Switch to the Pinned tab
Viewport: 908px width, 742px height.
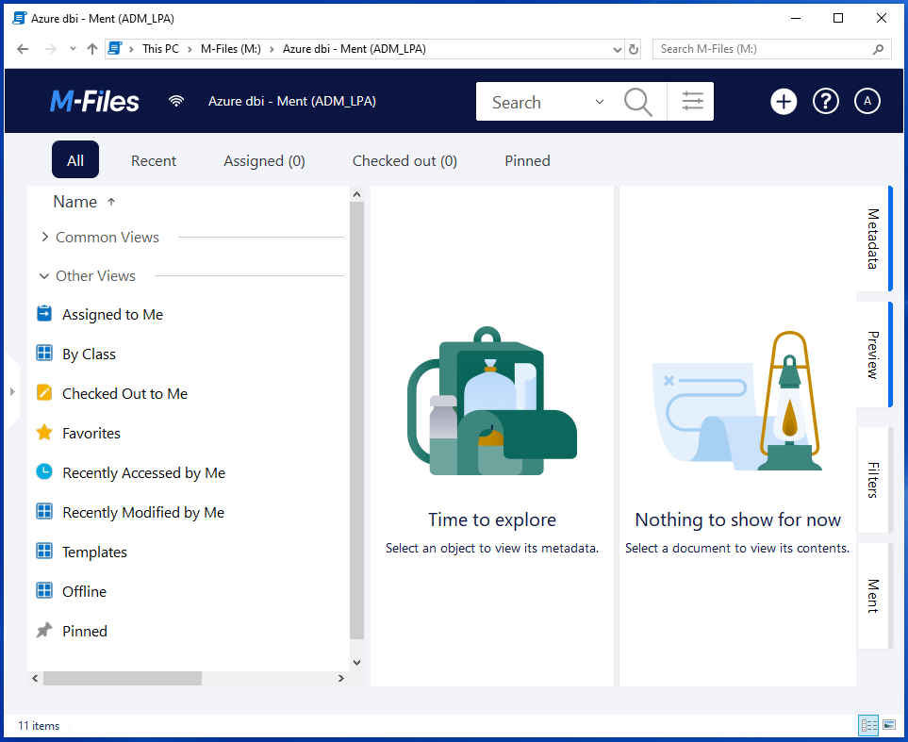[x=527, y=160]
